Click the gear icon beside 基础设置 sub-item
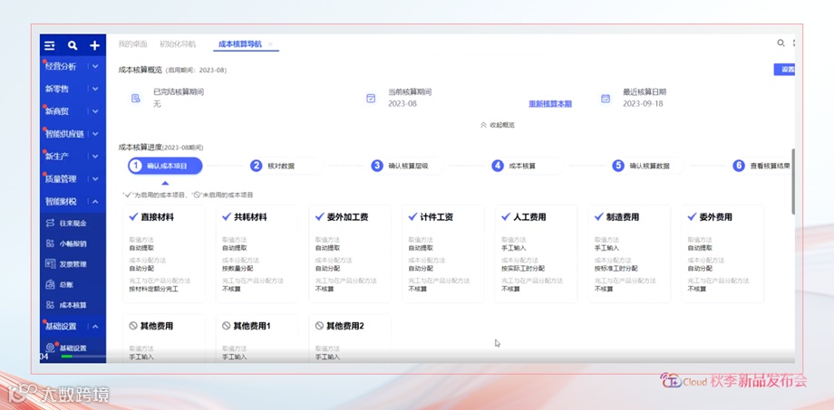The height and width of the screenshot is (410, 834). coord(51,348)
